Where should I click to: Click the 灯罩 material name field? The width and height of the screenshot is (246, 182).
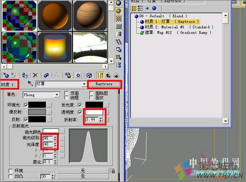[x=59, y=84]
